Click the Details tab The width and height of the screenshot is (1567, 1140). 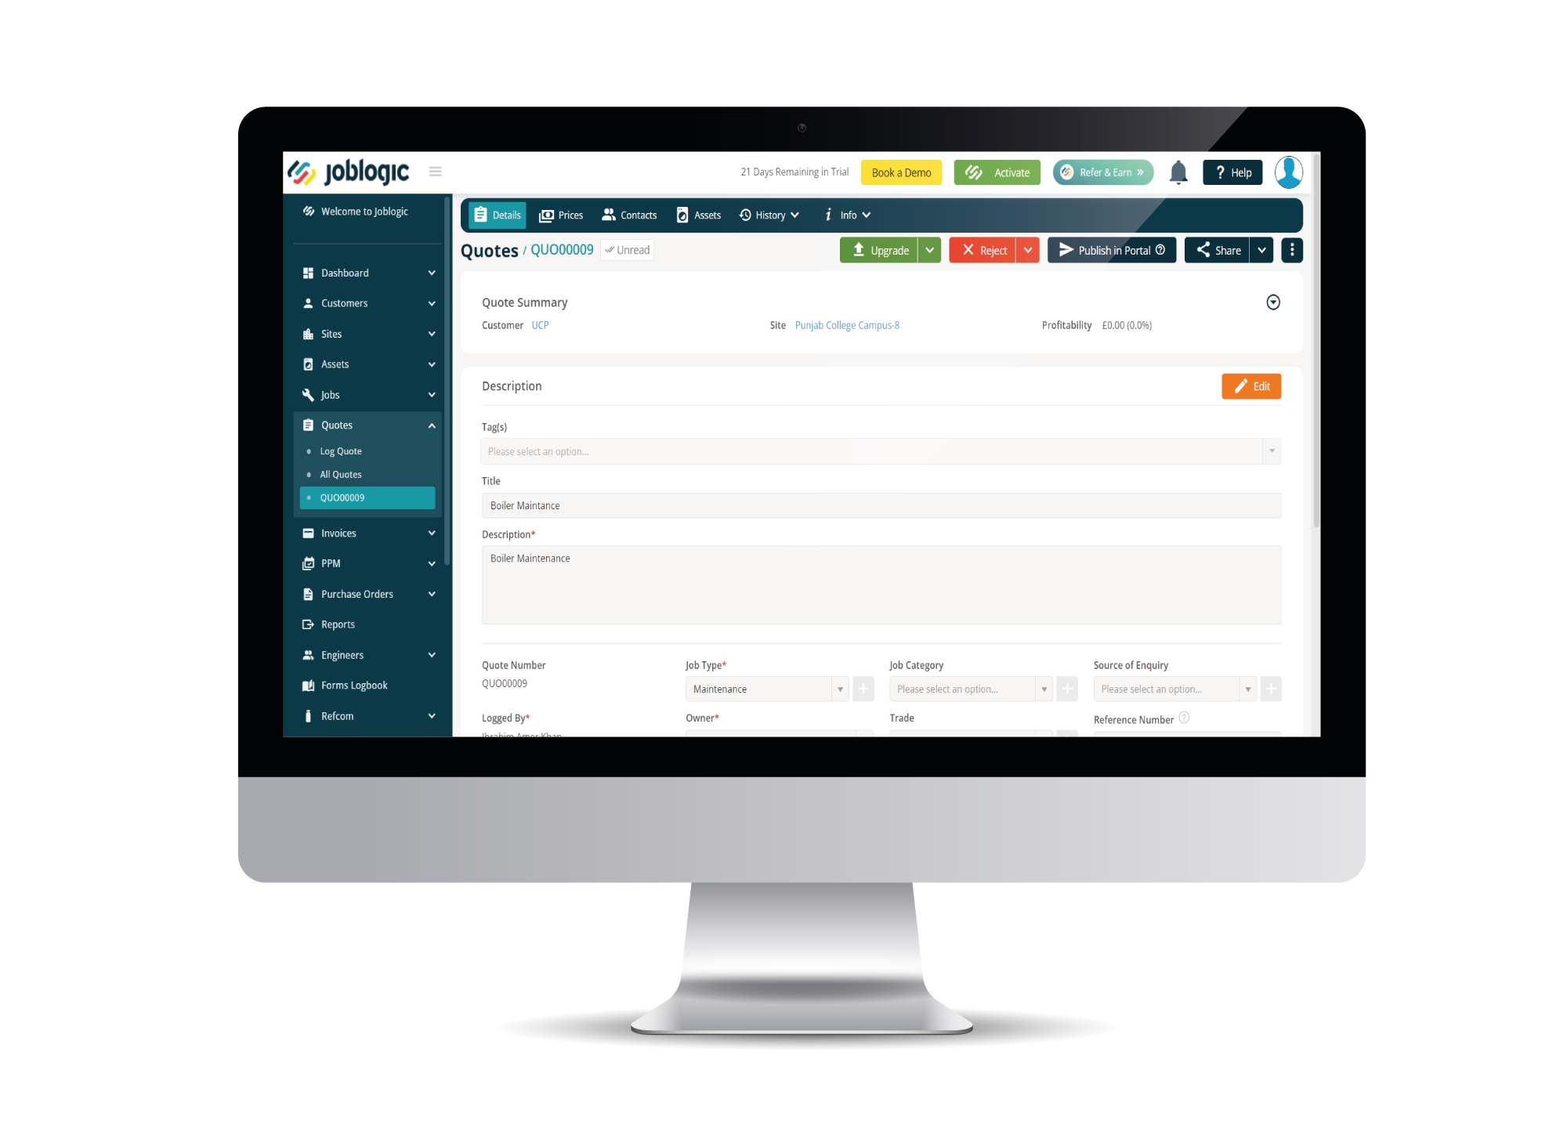[x=500, y=214]
